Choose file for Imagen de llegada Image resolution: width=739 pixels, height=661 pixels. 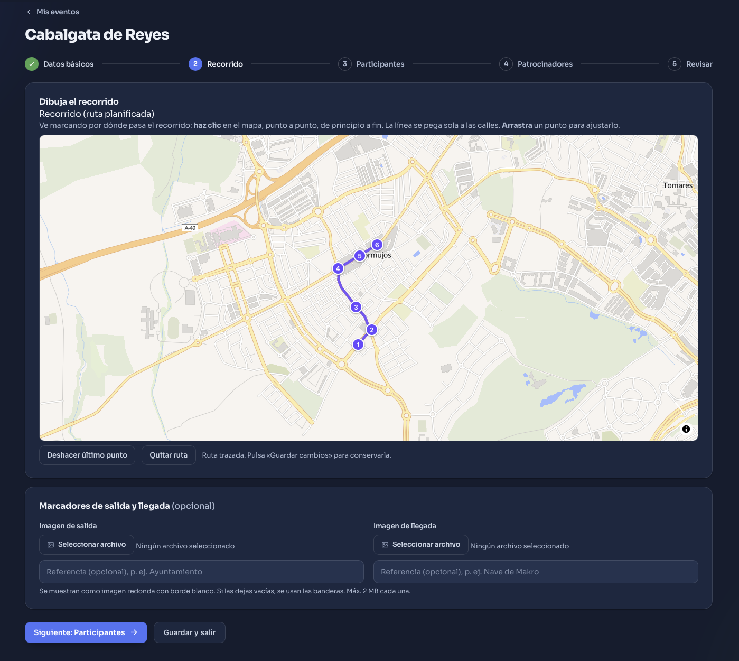421,545
